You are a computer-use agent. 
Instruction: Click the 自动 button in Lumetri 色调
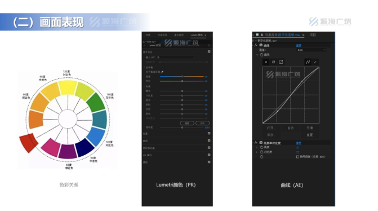[202, 123]
